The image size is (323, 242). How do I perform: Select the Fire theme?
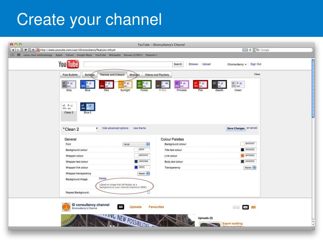(200, 84)
